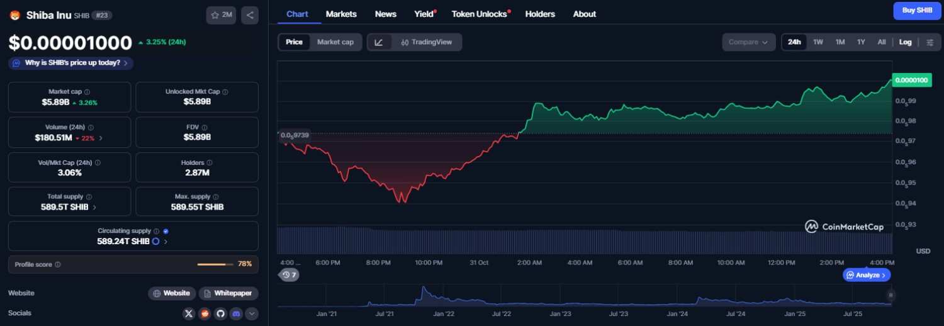Click the Unlocked Mkt Cap info icon
Viewport: 944px width, 326px height.
[x=225, y=92]
